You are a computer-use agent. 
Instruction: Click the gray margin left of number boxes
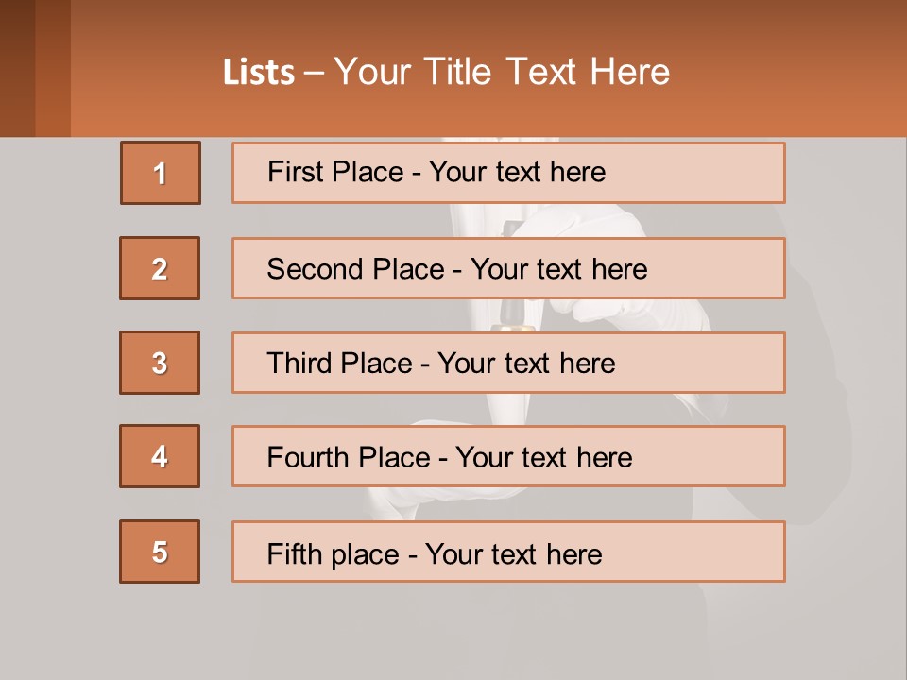coord(57,378)
